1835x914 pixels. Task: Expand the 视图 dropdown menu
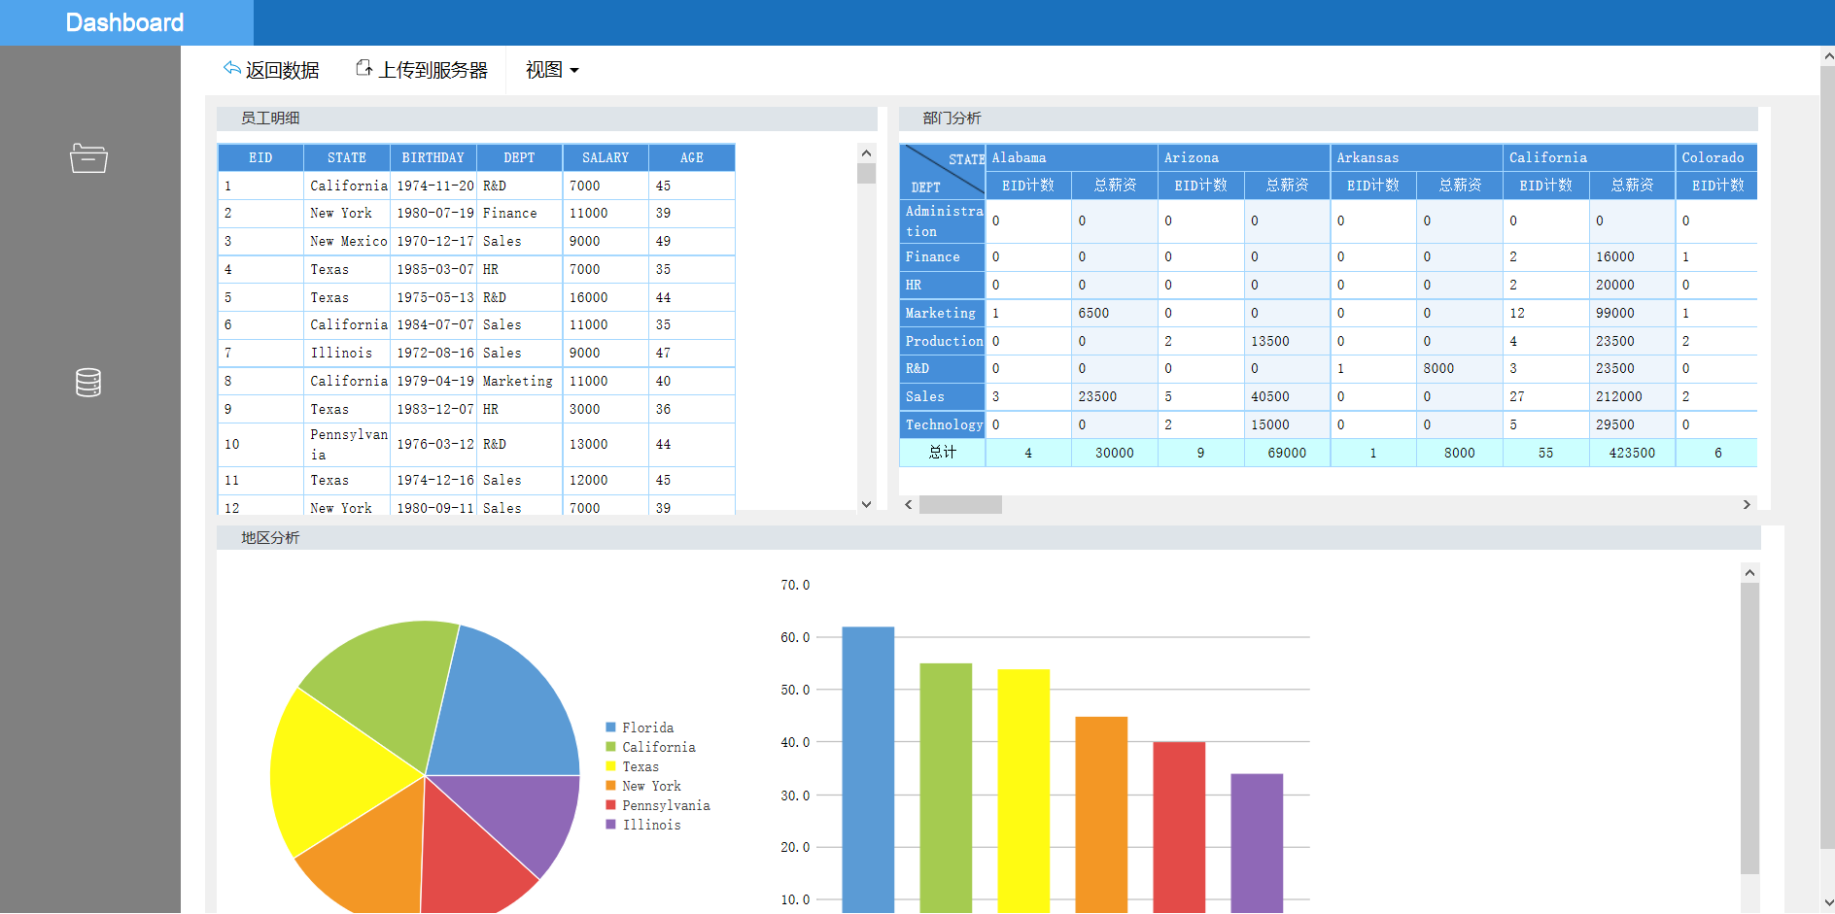552,70
